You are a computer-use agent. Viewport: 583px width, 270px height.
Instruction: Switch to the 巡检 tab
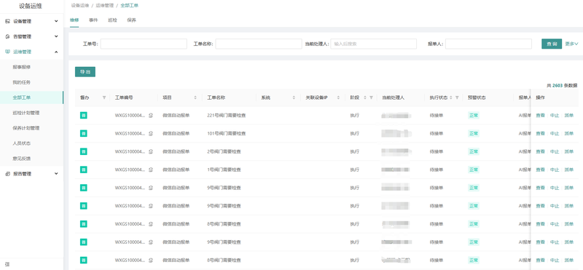pos(112,20)
